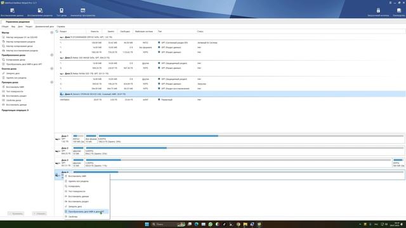Choose Delete All Partitions in context menu
The height and width of the screenshot is (228, 406).
[87, 181]
